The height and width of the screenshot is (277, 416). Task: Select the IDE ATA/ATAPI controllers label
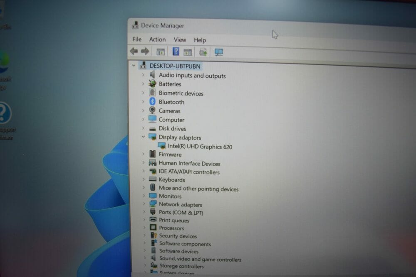pos(189,172)
